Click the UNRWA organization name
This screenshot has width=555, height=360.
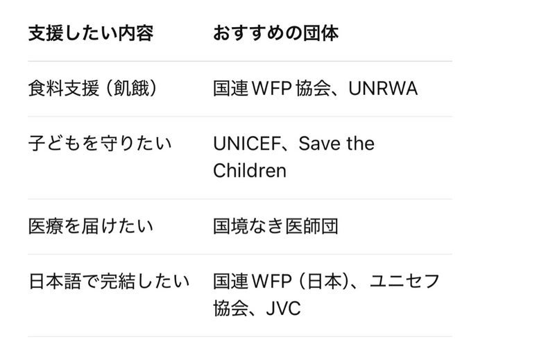coord(383,89)
